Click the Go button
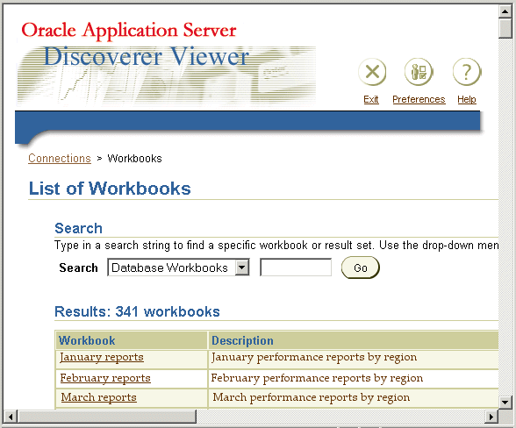 coord(361,267)
